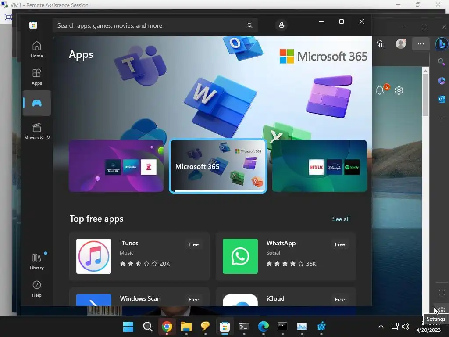Open Edge profile avatar in background browser
The height and width of the screenshot is (337, 449).
click(401, 43)
